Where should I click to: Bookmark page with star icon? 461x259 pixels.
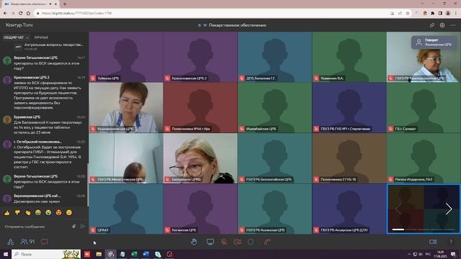(x=408, y=13)
